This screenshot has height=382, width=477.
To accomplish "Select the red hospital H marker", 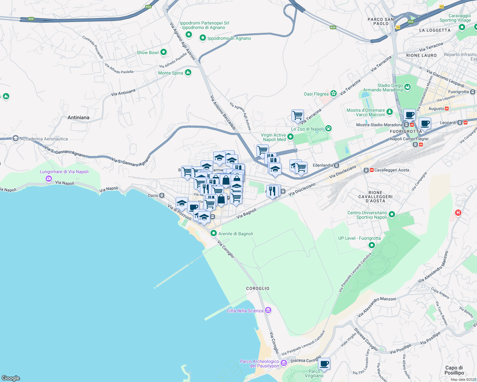I will click(x=458, y=212).
